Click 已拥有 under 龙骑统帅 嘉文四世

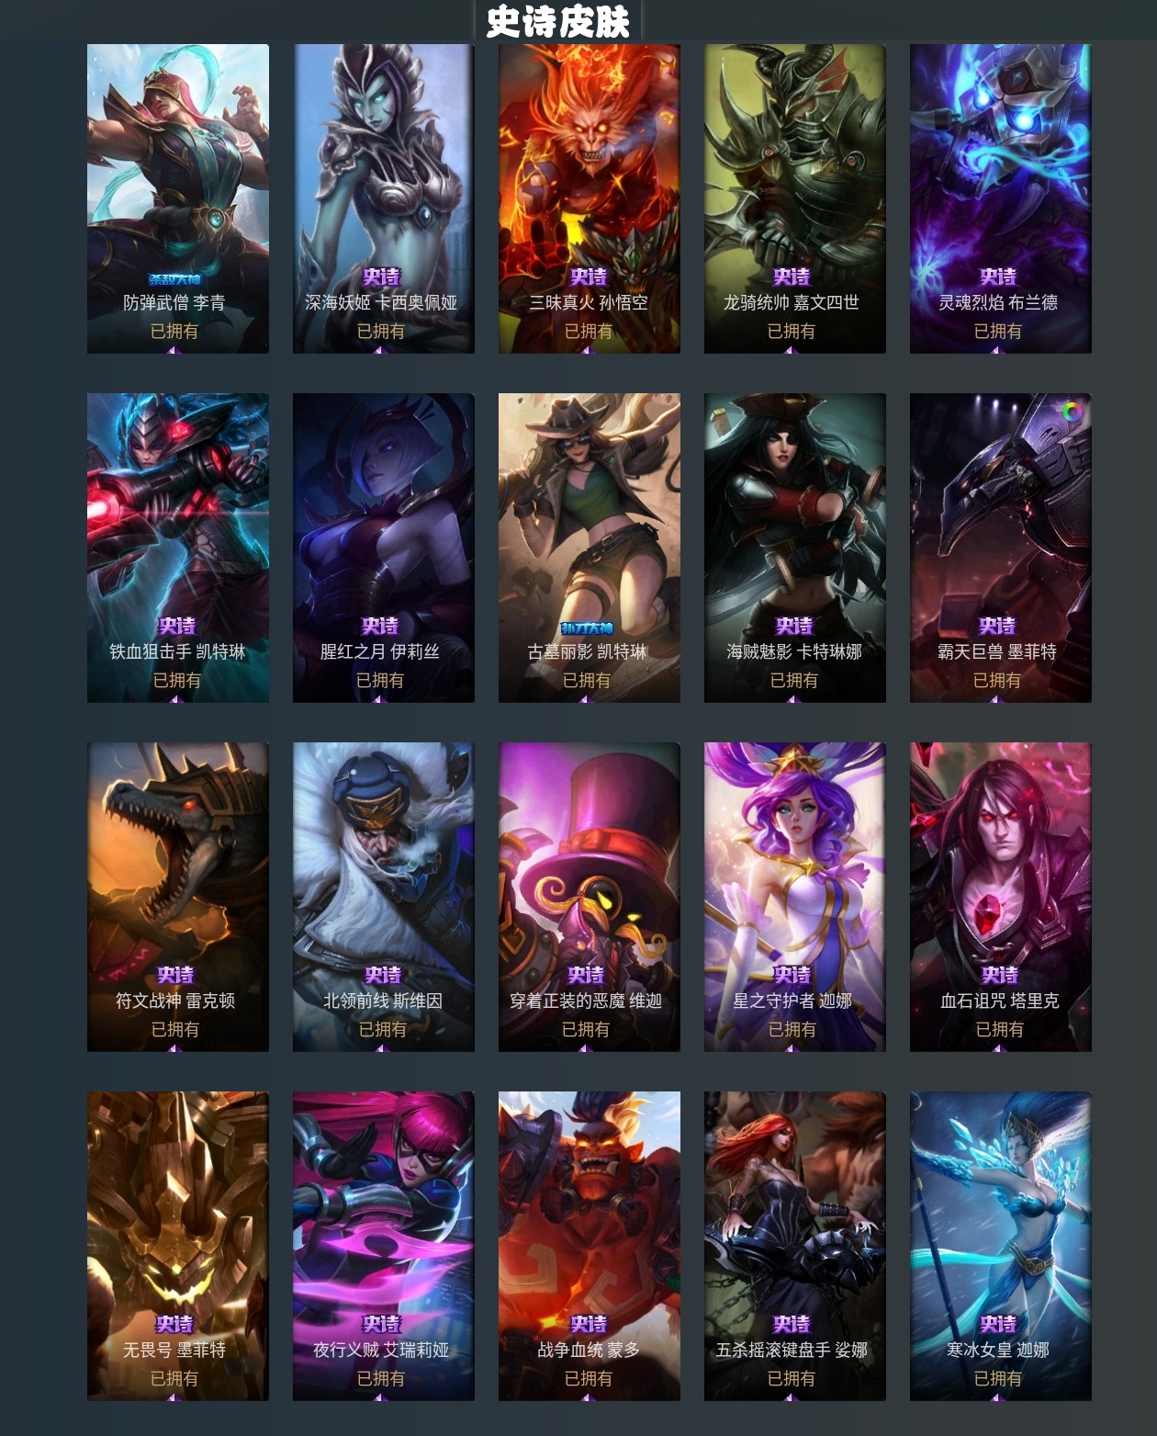point(792,331)
